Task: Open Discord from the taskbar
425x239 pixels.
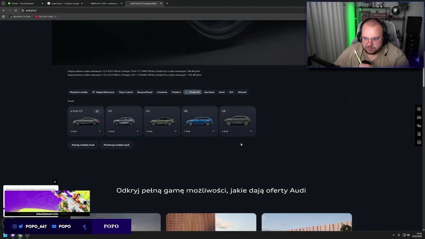Action: tap(13, 235)
